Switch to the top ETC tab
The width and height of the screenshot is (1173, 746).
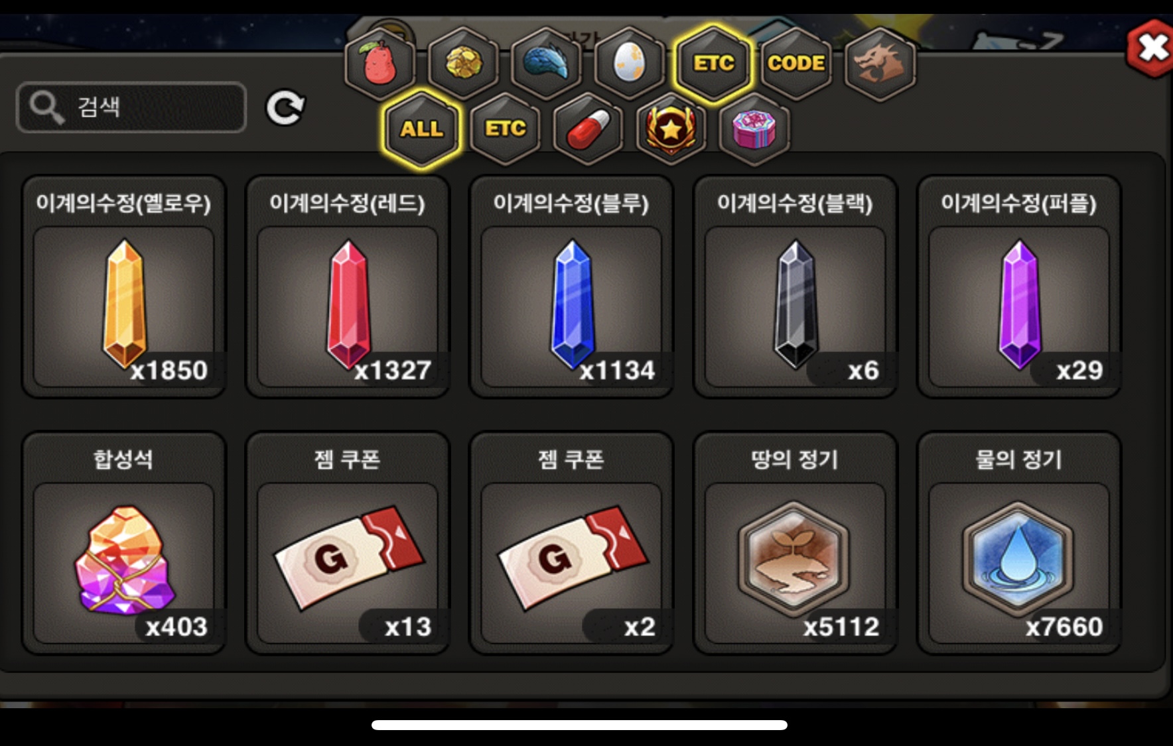pos(713,64)
